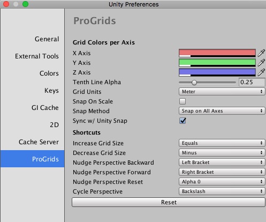Zoom window with the green button

pos(26,4)
